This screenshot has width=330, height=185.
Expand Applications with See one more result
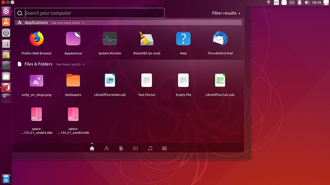click(67, 23)
